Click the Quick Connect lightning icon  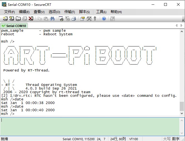[12, 19]
